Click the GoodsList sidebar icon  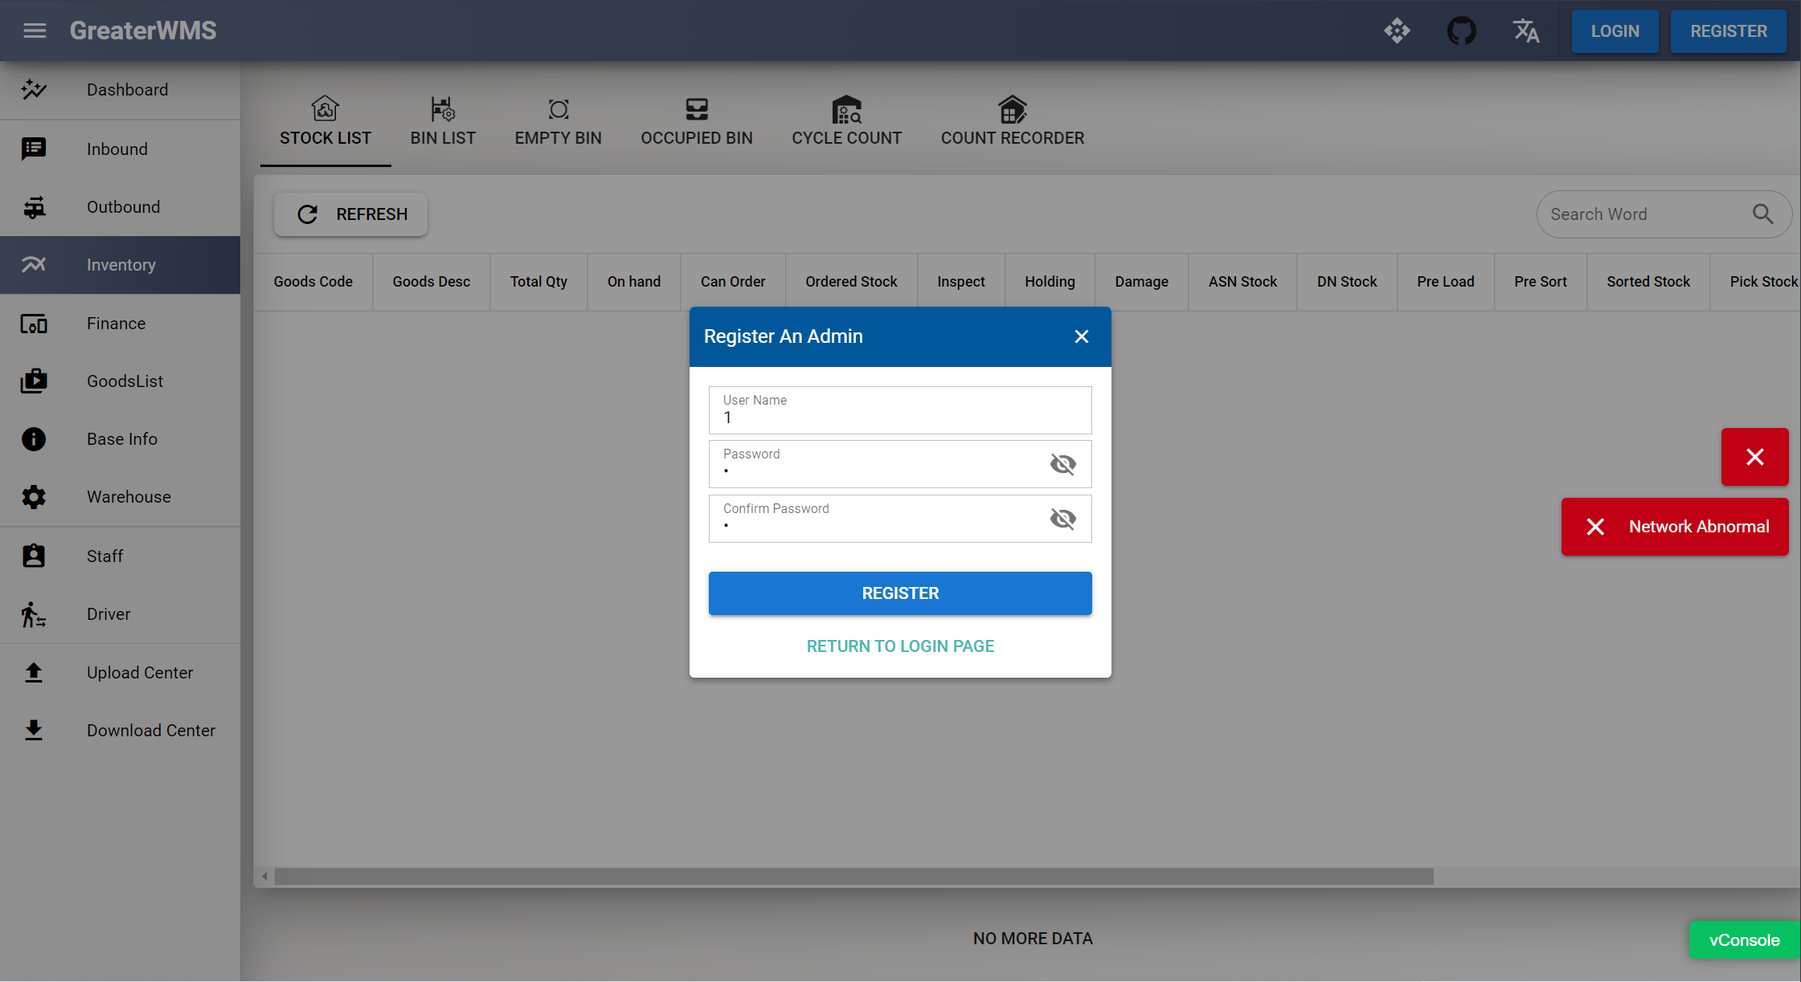34,381
